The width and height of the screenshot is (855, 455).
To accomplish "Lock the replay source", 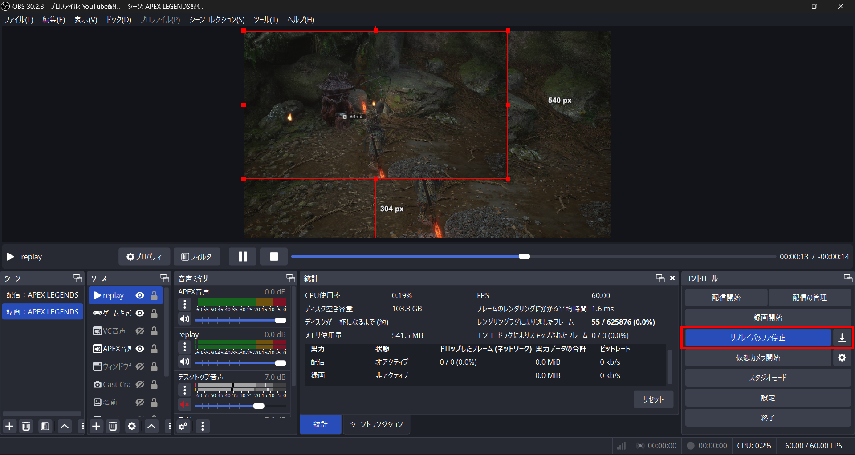I will tap(154, 295).
